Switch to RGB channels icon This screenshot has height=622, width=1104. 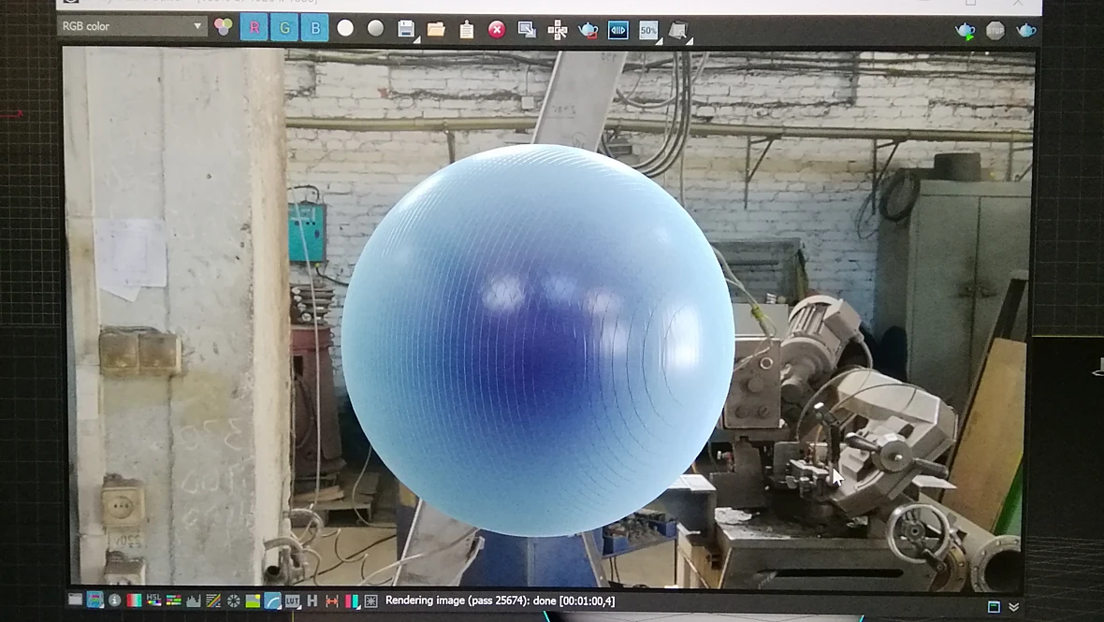[224, 27]
